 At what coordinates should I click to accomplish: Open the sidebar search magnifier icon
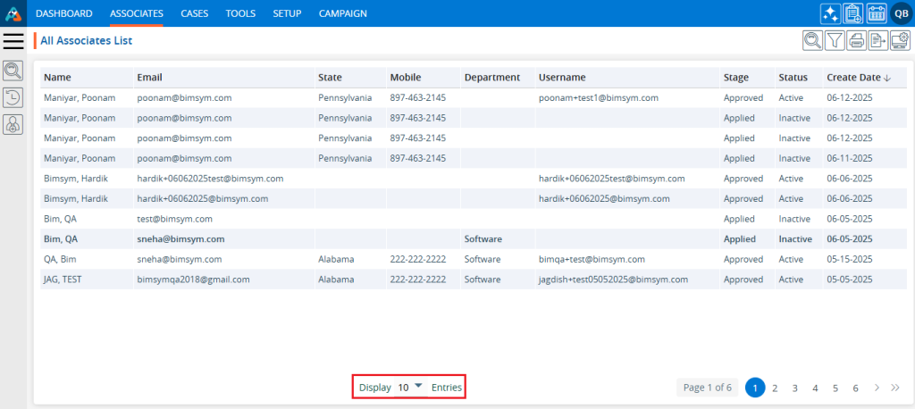tap(13, 71)
